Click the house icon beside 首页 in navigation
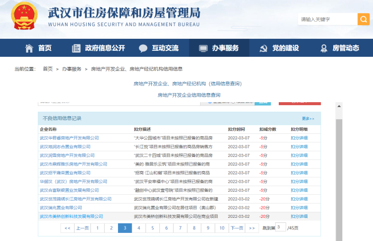 click(29, 48)
